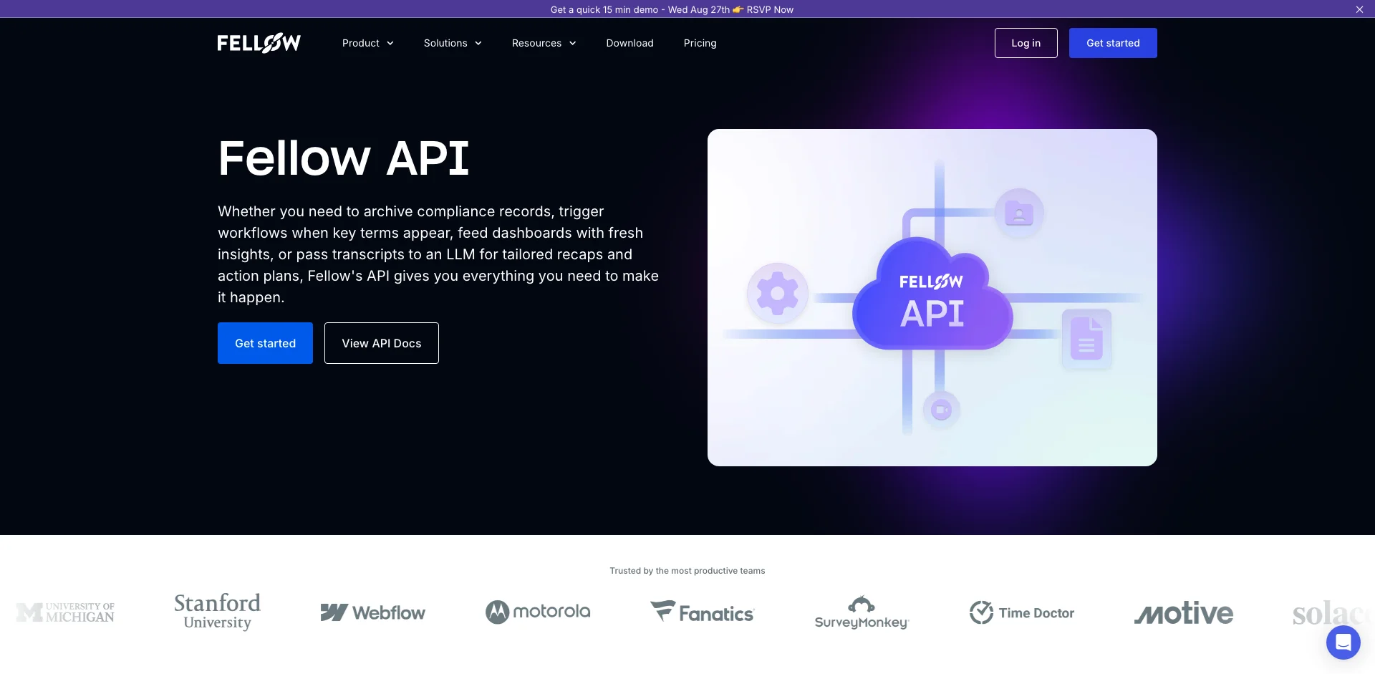This screenshot has height=674, width=1375.
Task: Expand the Solutions dropdown
Action: (x=452, y=43)
